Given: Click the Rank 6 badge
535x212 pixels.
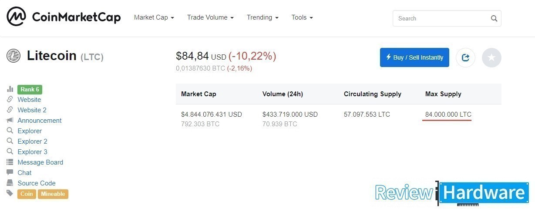Looking at the screenshot, I should [x=30, y=90].
